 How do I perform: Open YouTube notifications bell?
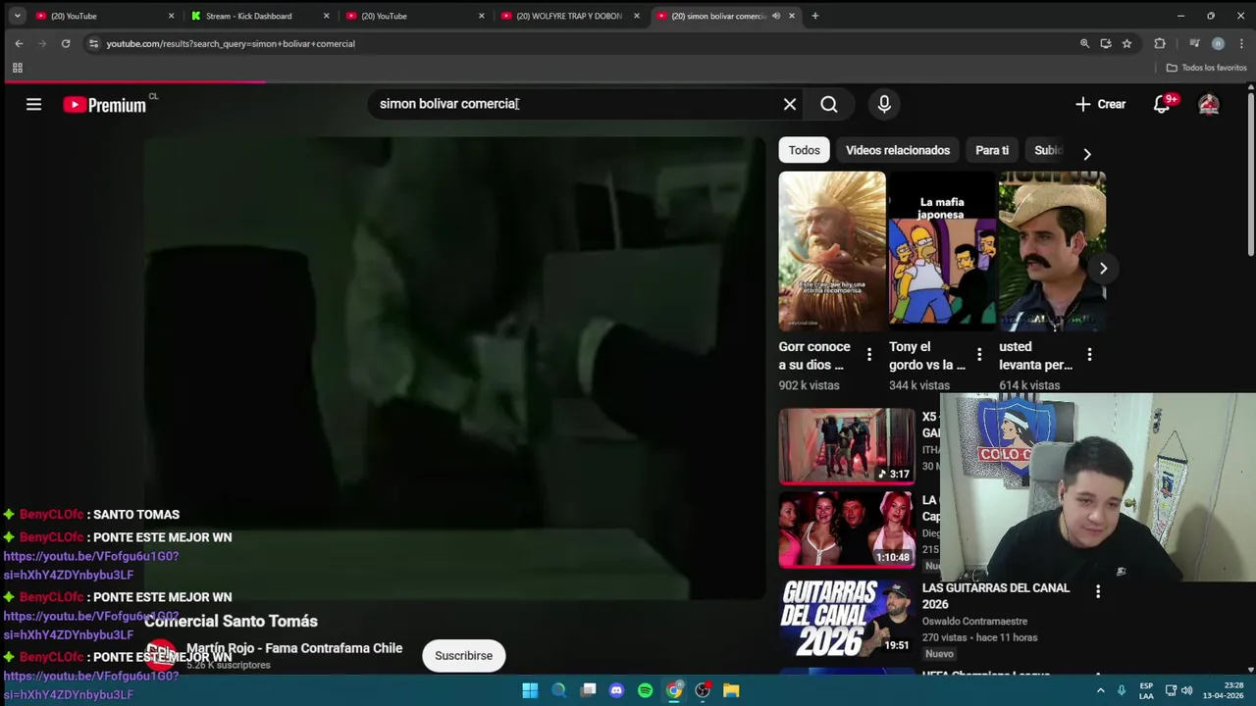[x=1162, y=104]
